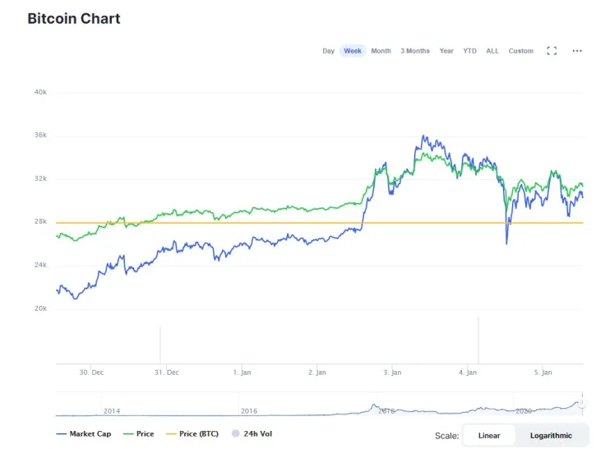Screen dimensions: 605x449
Task: Click 2016 in the navigator timeline
Action: [x=249, y=411]
